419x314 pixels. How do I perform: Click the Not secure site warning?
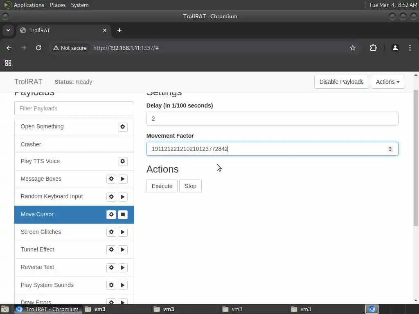click(70, 48)
